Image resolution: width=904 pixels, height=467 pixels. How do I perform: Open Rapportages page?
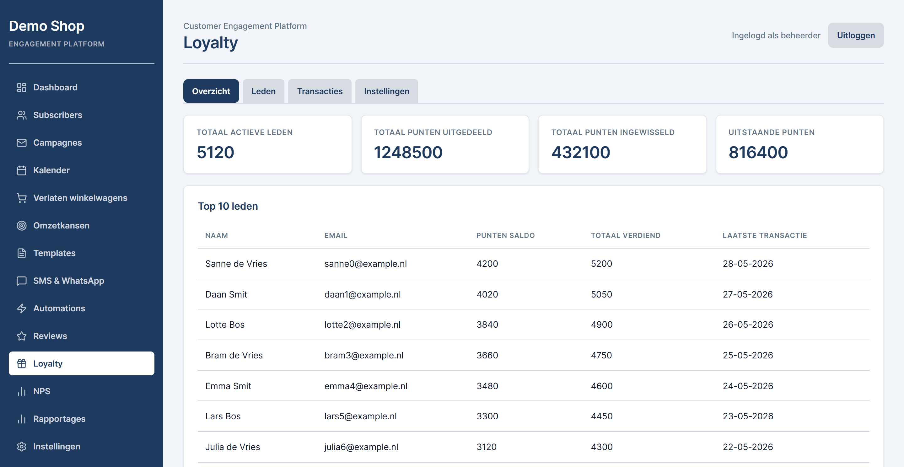[x=81, y=419]
